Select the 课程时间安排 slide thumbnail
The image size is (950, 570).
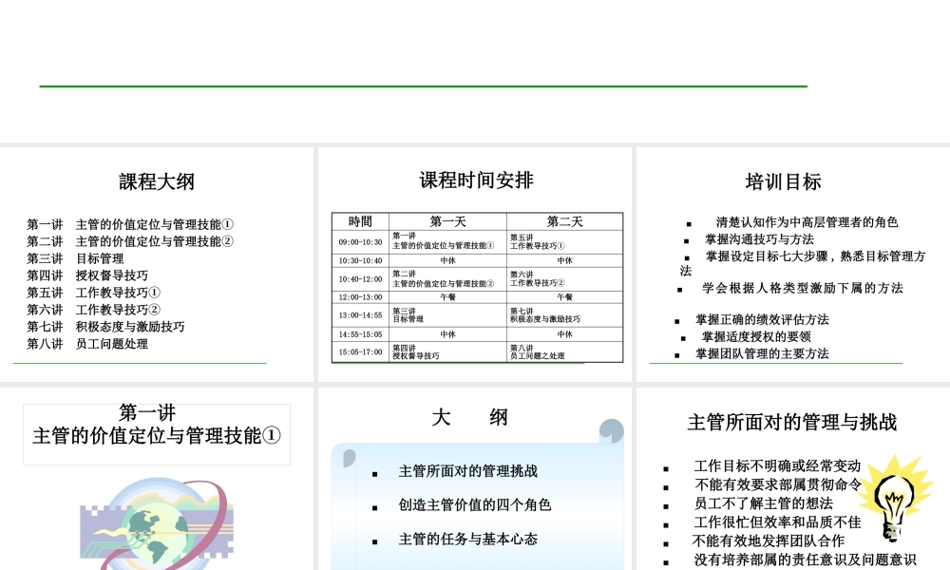pos(474,264)
